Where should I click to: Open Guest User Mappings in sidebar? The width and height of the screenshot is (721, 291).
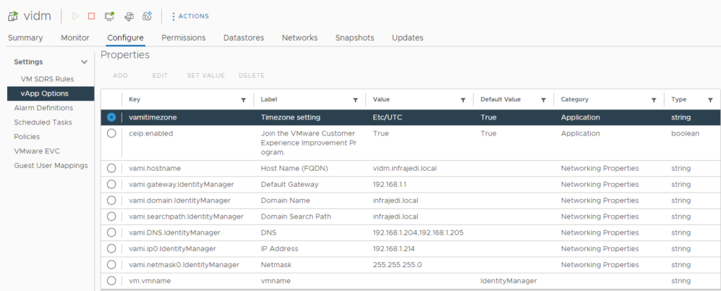point(51,166)
